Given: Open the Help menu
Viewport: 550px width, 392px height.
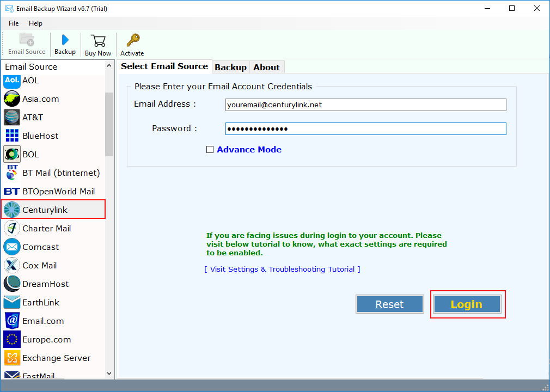Looking at the screenshot, I should pos(35,23).
